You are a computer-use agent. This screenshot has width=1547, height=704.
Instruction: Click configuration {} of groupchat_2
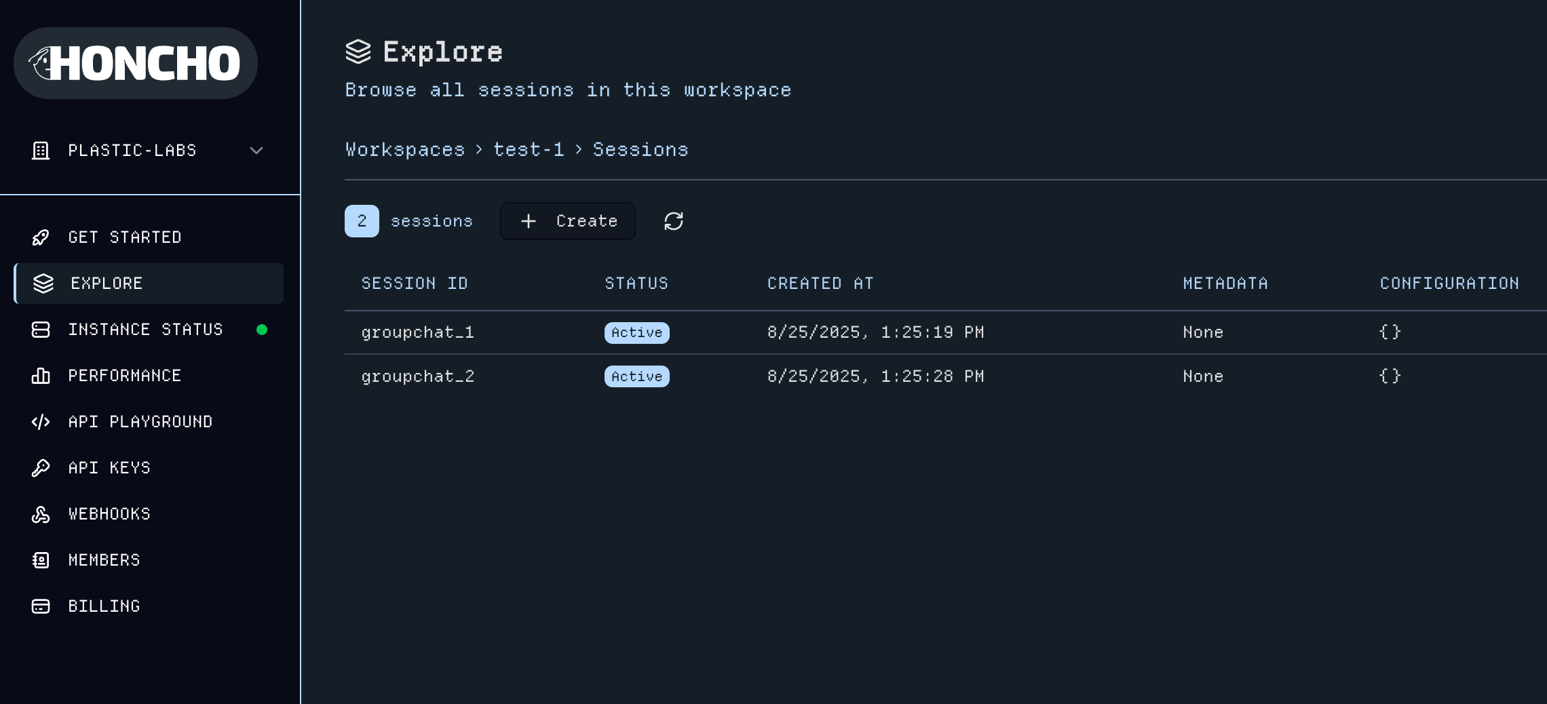pos(1390,376)
